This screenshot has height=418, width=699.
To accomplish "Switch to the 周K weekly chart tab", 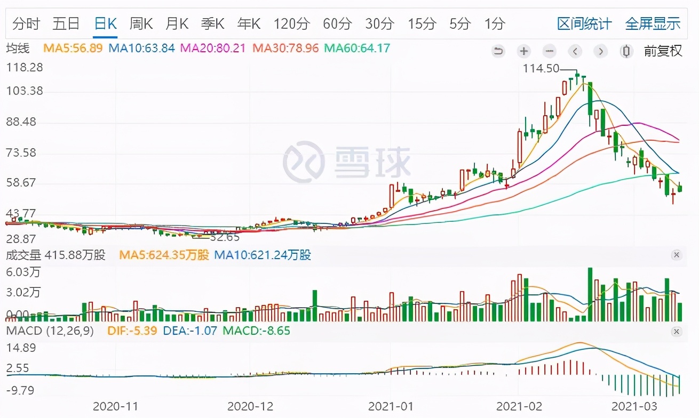I will pyautogui.click(x=140, y=24).
